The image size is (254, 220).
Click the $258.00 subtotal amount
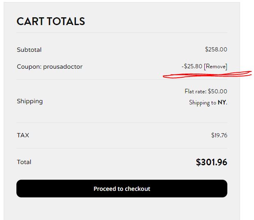click(x=216, y=49)
